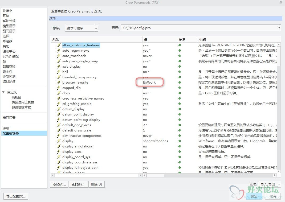Click lightning icon beside cri_grafting_enable
The width and height of the screenshot is (285, 202).
coord(59,104)
